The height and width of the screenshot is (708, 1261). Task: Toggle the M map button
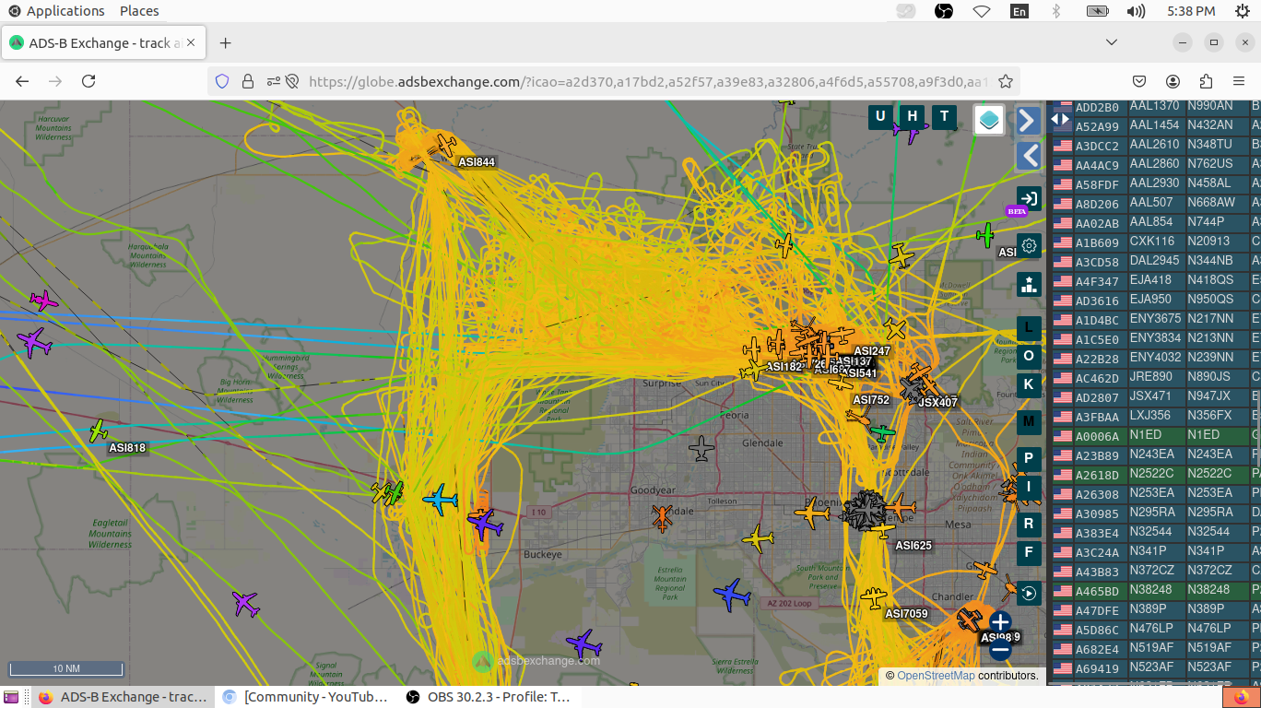point(1029,422)
